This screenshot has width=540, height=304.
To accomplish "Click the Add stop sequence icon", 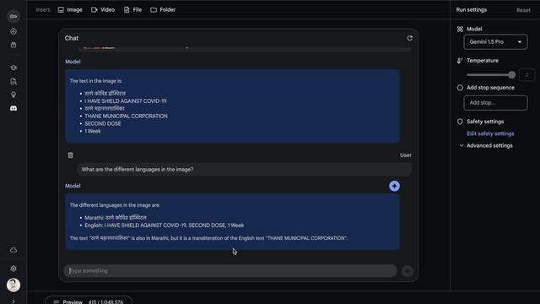I will (x=460, y=88).
